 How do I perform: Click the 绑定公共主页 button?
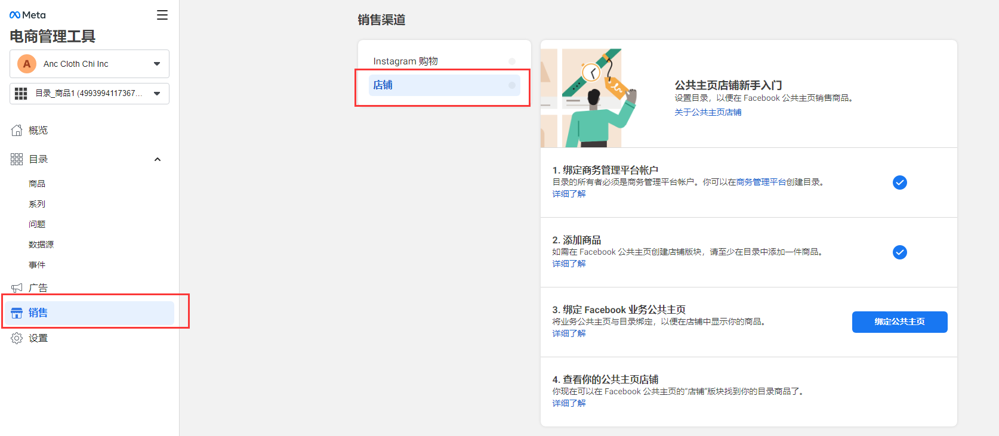[x=899, y=322]
